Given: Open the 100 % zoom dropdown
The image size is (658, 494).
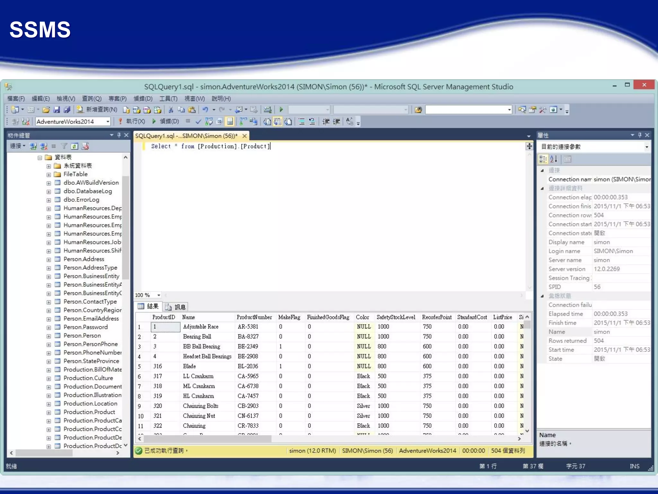Looking at the screenshot, I should click(x=159, y=295).
